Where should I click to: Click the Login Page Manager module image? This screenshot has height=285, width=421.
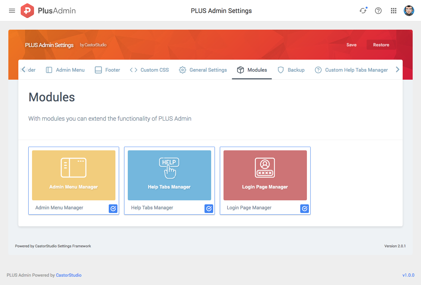(265, 175)
